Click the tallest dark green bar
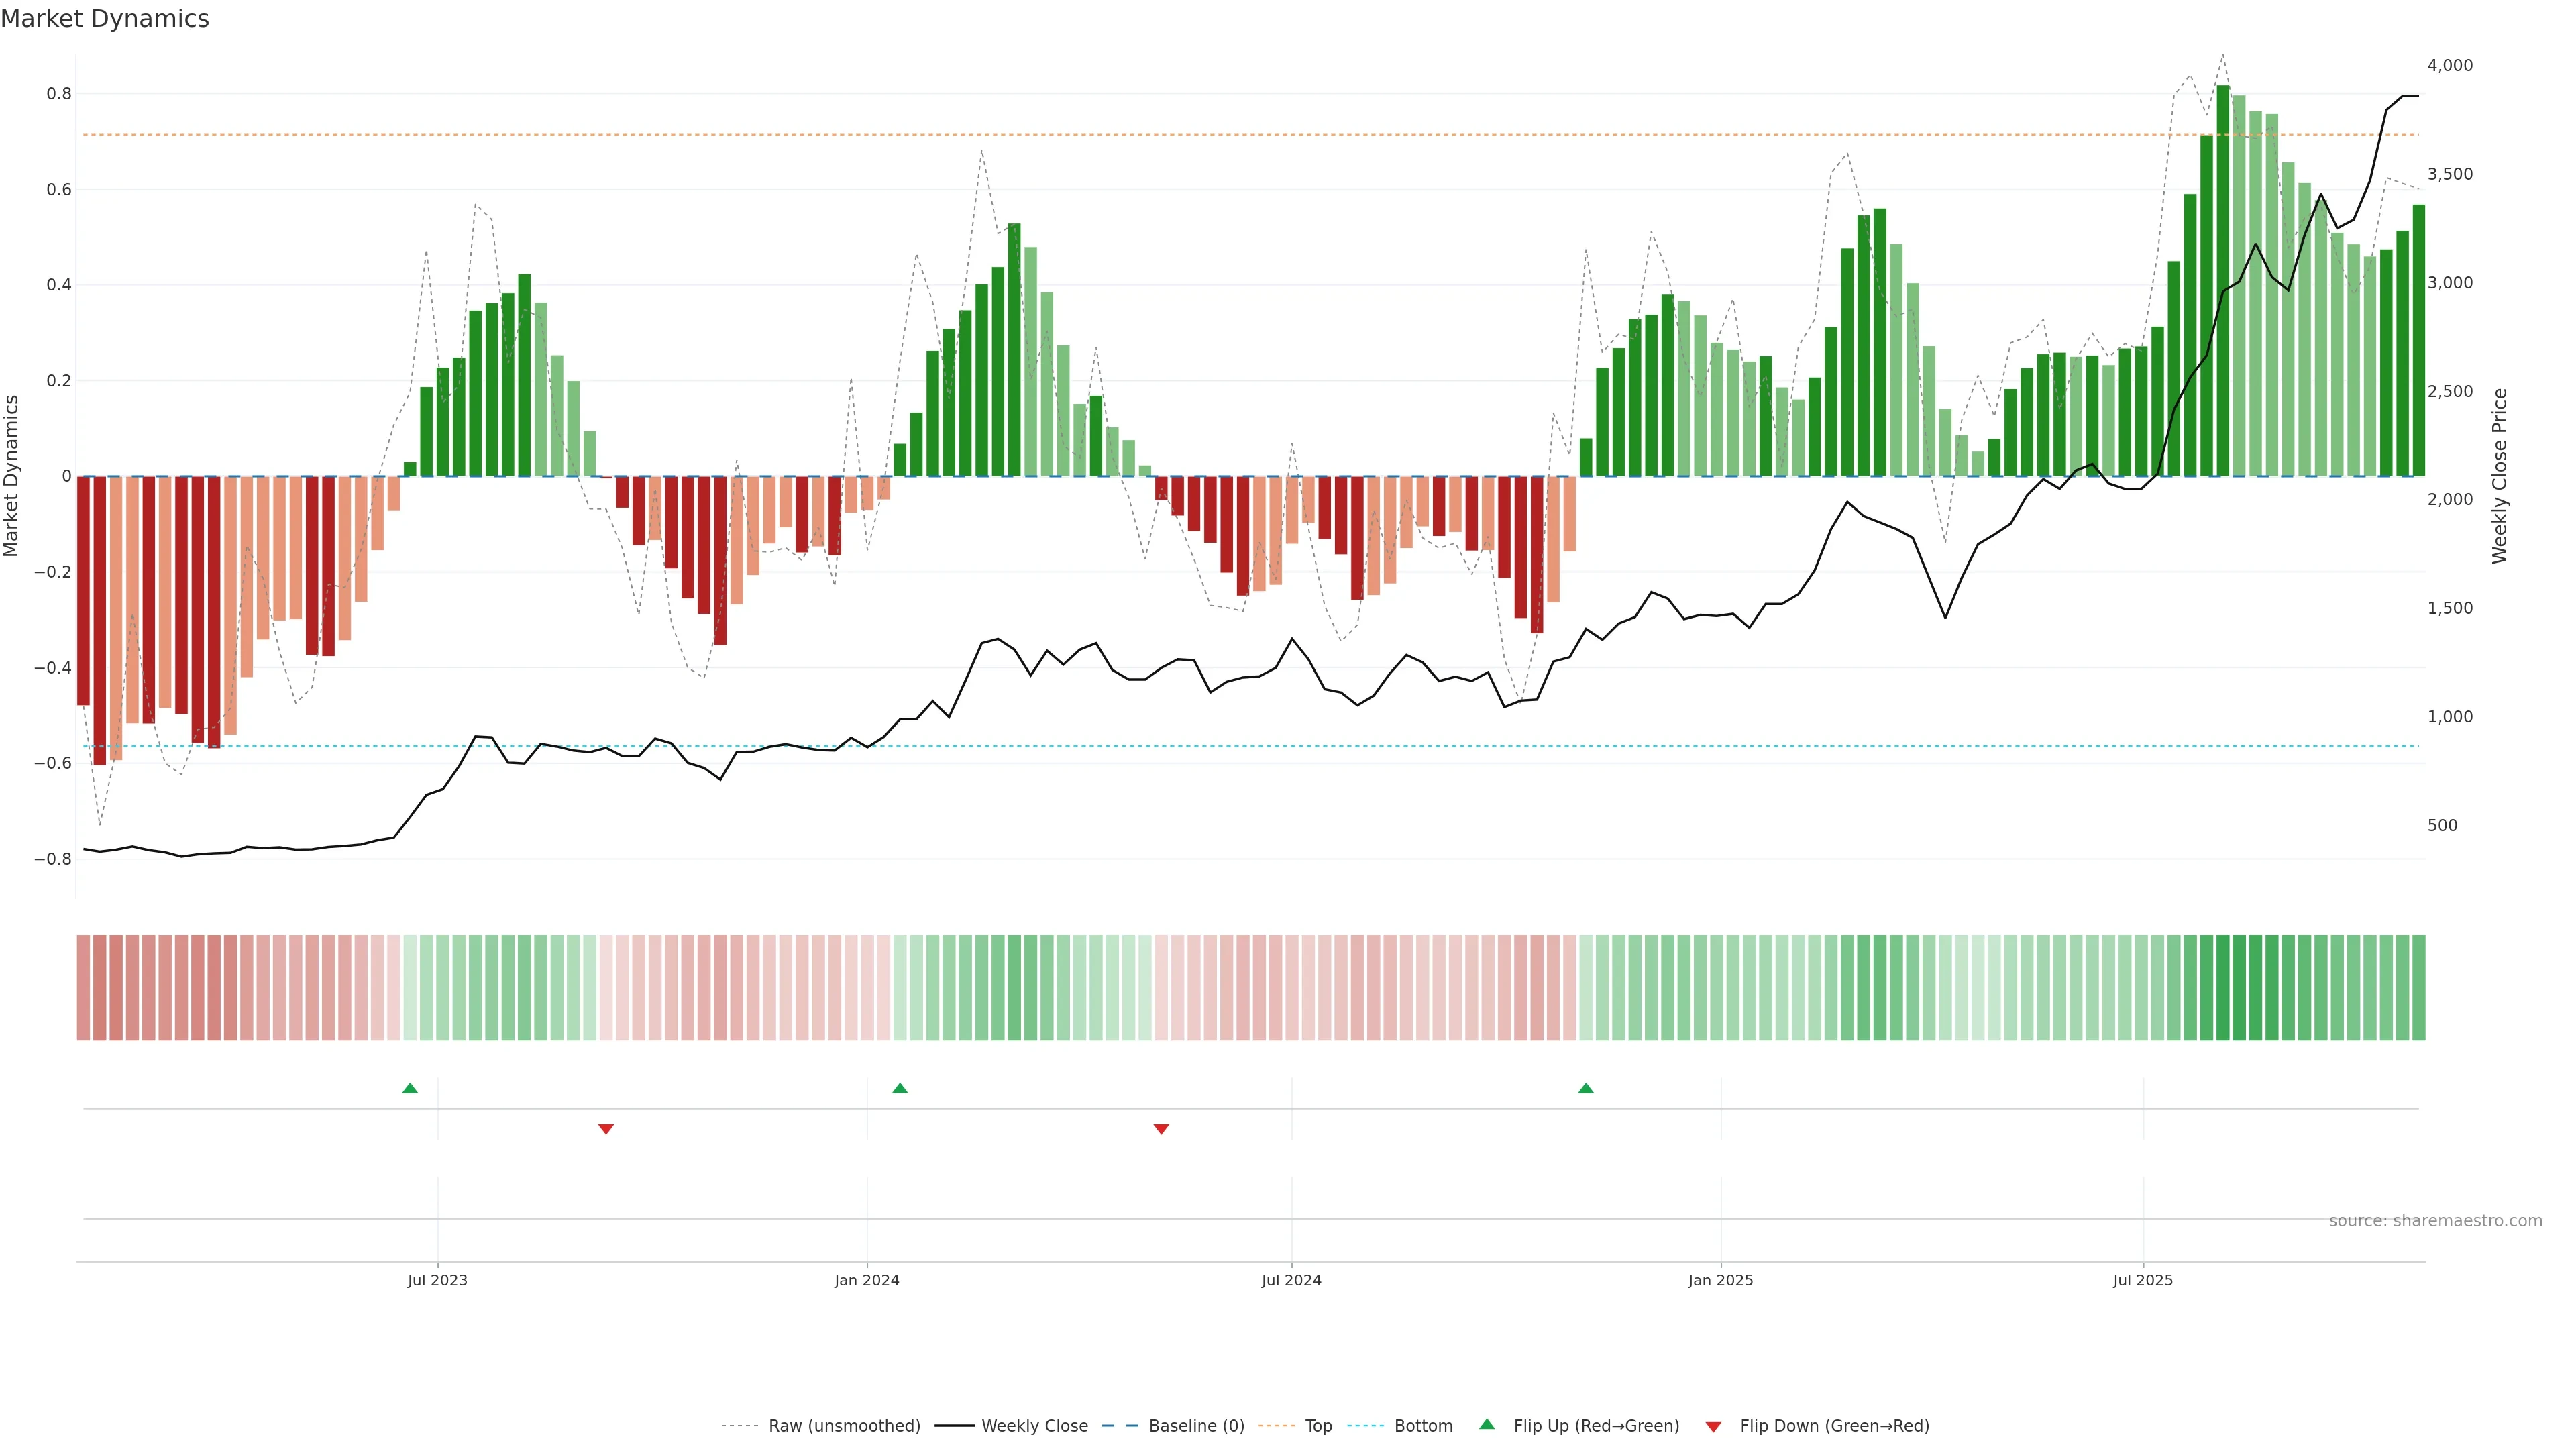 point(2223,280)
